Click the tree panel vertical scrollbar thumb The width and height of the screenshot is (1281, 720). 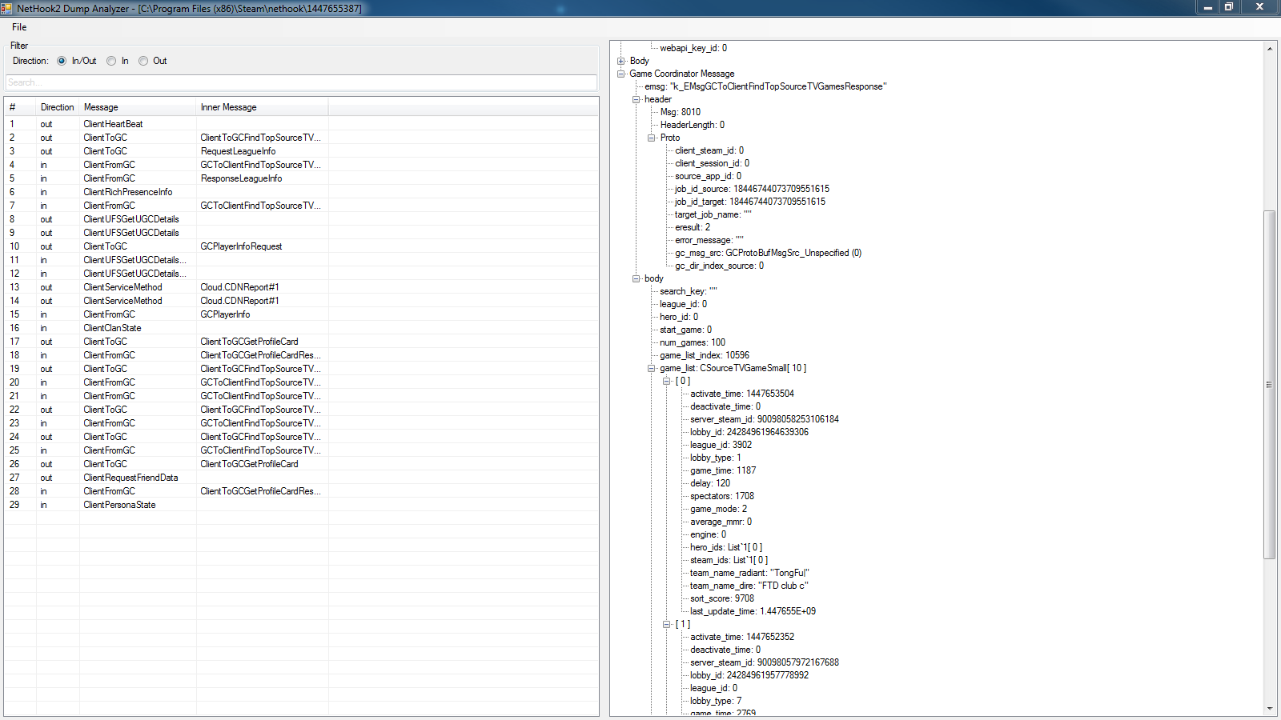pyautogui.click(x=1270, y=385)
